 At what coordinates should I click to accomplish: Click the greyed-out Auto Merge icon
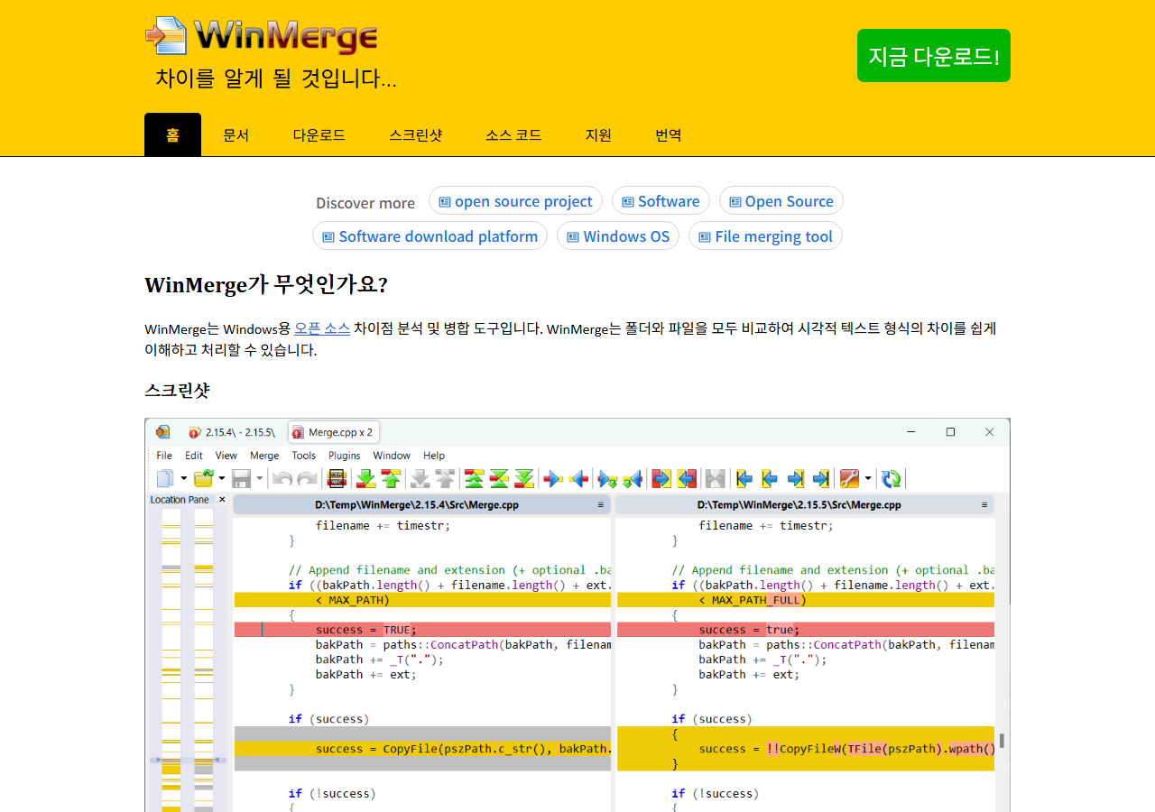[715, 478]
